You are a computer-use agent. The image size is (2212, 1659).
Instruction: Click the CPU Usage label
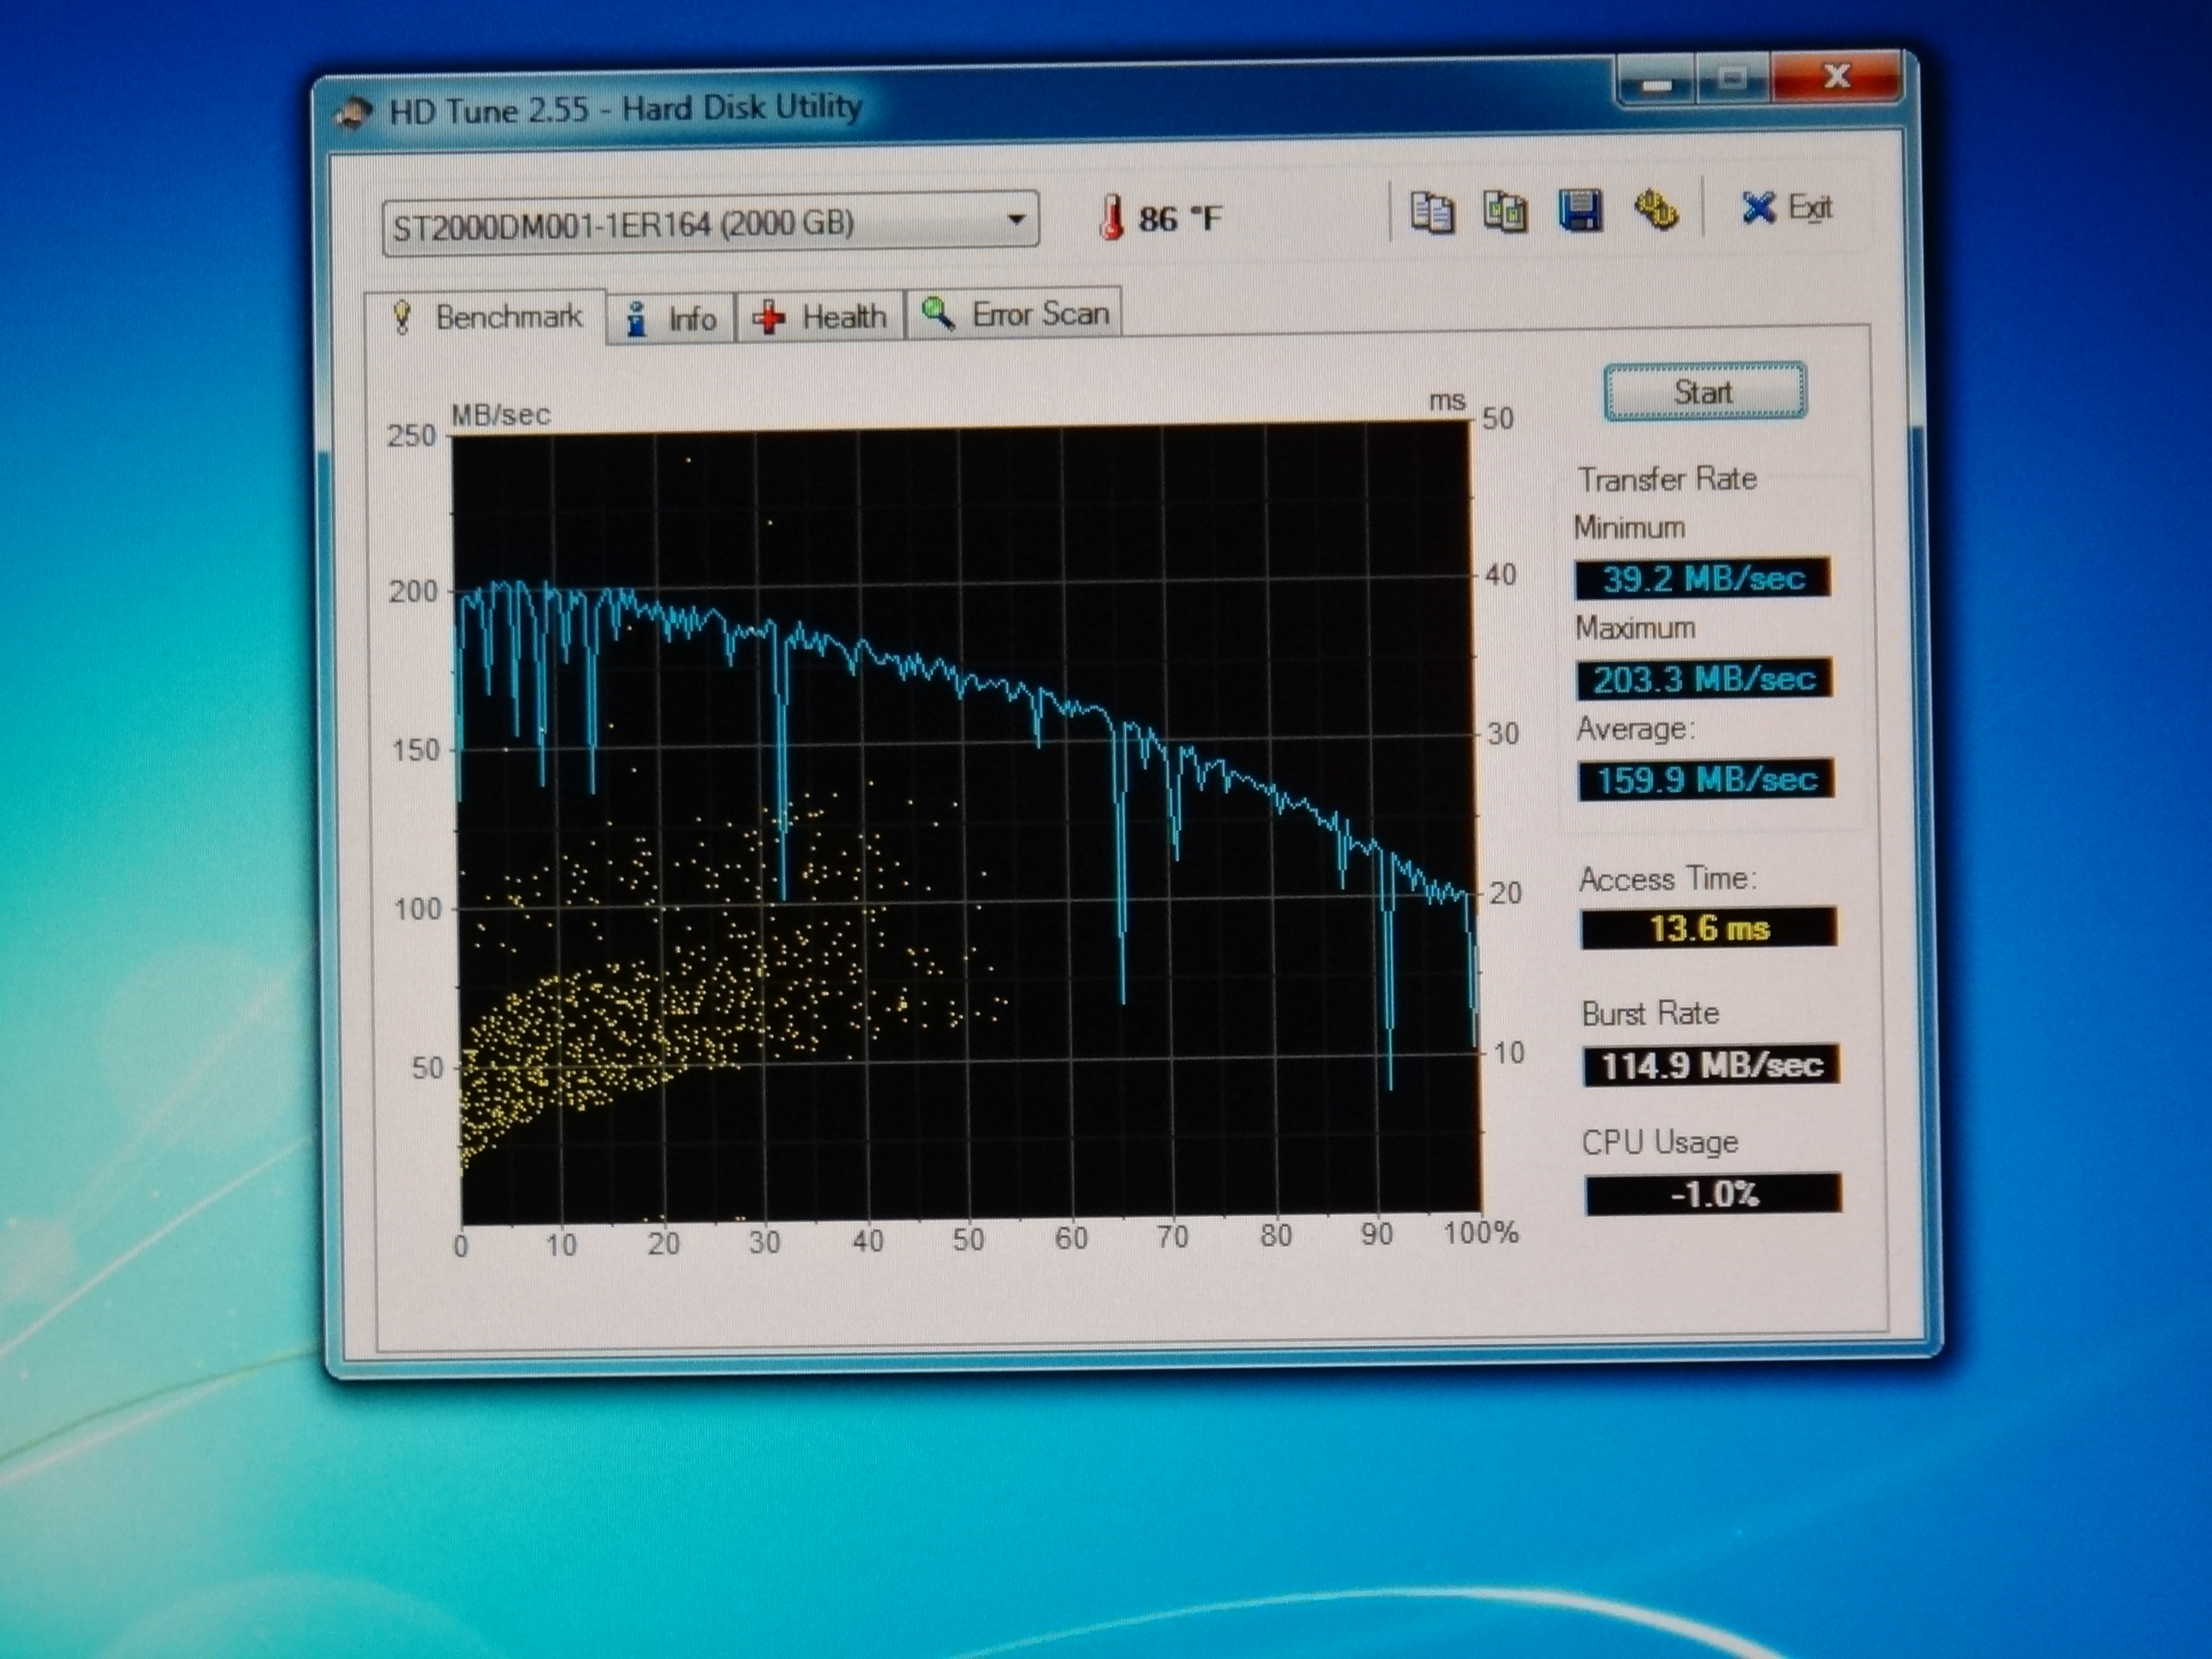(x=1660, y=1142)
